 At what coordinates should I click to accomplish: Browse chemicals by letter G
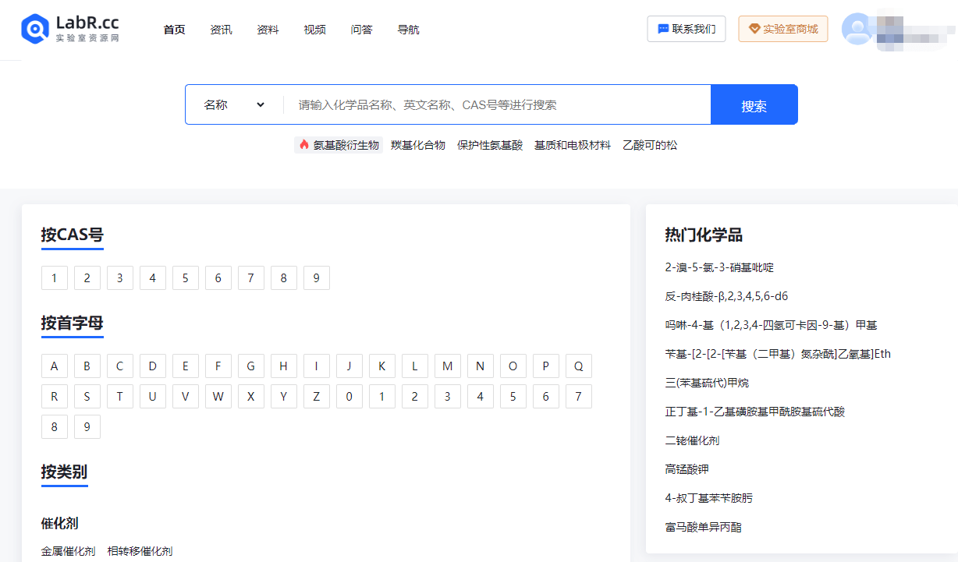(x=251, y=366)
